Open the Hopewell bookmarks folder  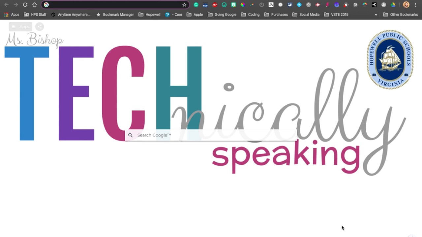(149, 14)
